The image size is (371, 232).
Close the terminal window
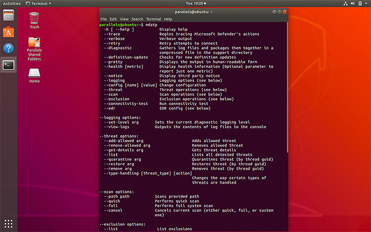284,11
